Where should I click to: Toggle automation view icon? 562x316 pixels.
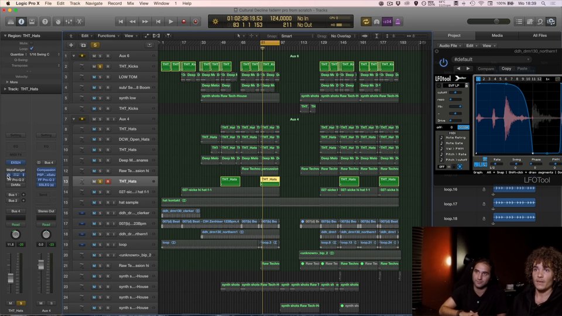146,36
